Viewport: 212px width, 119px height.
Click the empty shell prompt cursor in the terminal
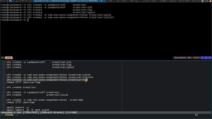(28, 20)
